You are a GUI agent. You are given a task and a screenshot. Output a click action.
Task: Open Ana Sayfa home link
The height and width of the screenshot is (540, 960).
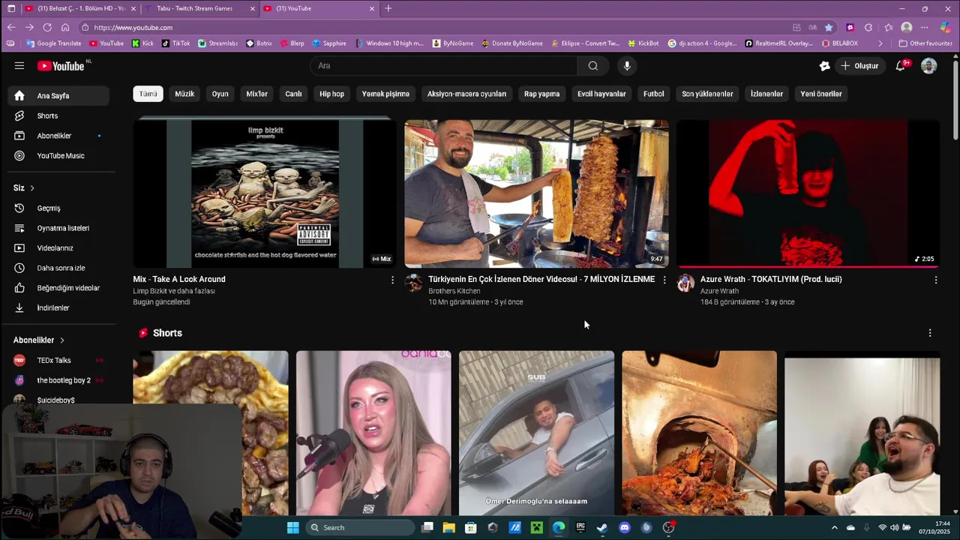[x=58, y=96]
